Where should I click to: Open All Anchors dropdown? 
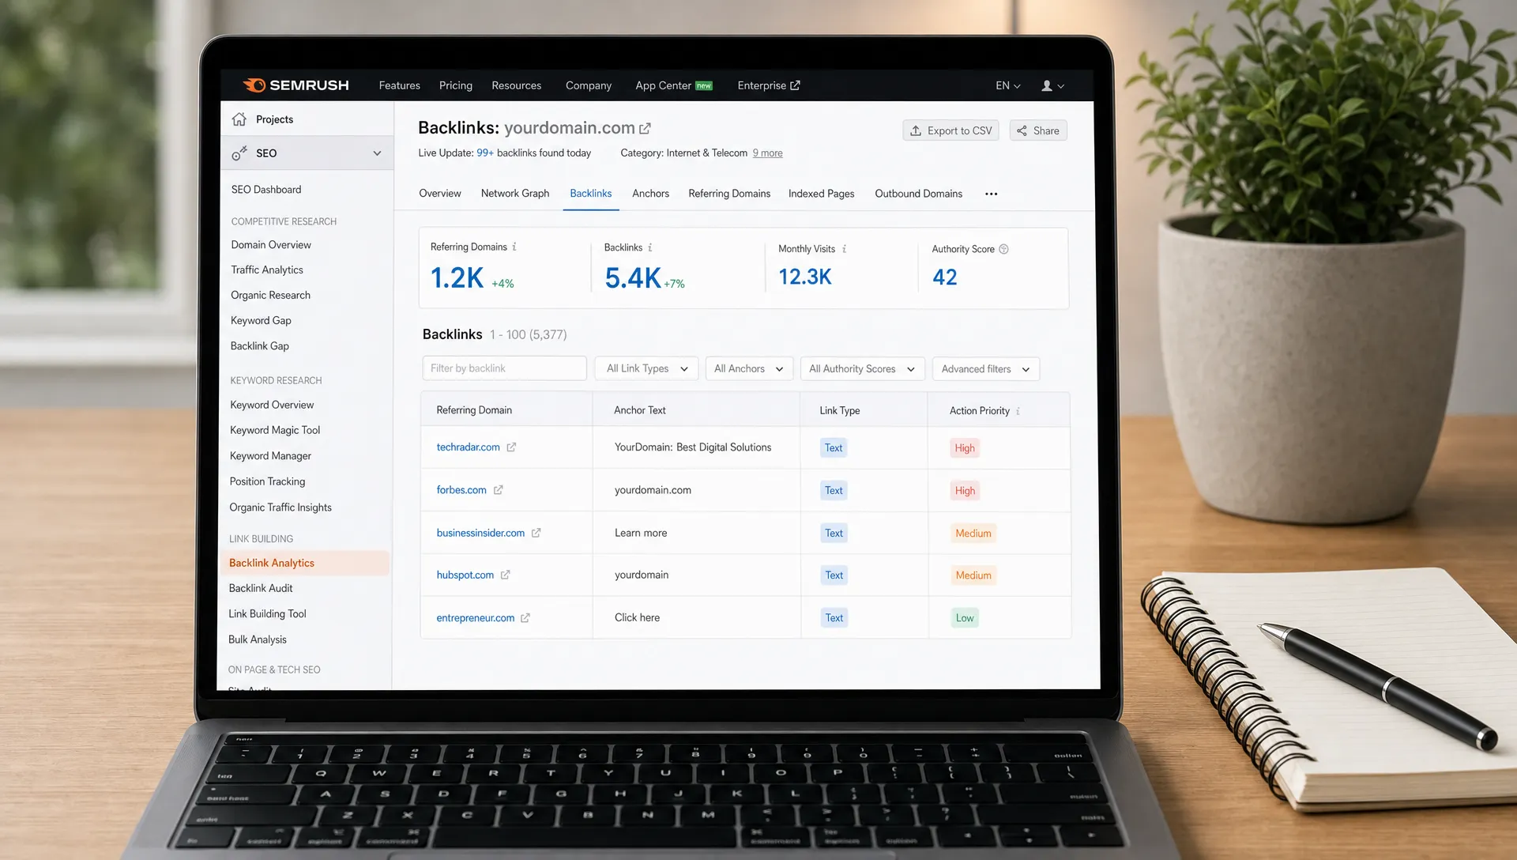[748, 368]
